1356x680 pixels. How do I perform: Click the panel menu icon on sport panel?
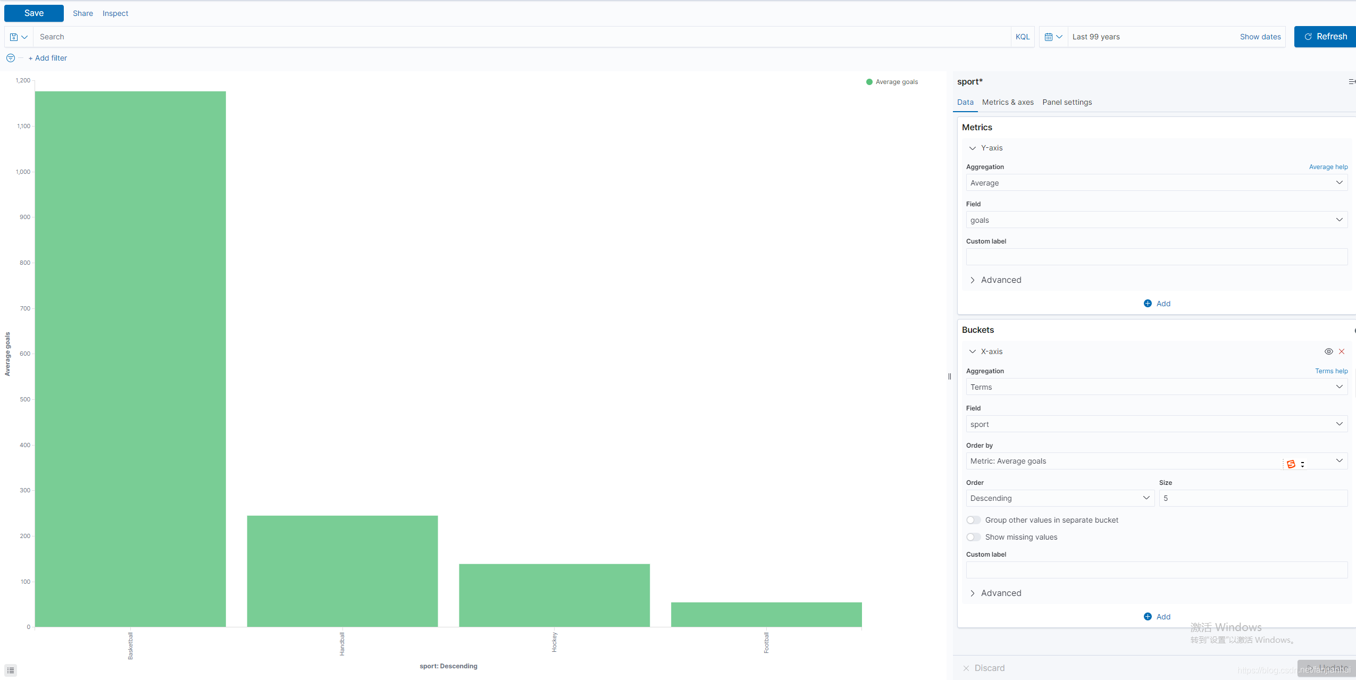click(1350, 81)
